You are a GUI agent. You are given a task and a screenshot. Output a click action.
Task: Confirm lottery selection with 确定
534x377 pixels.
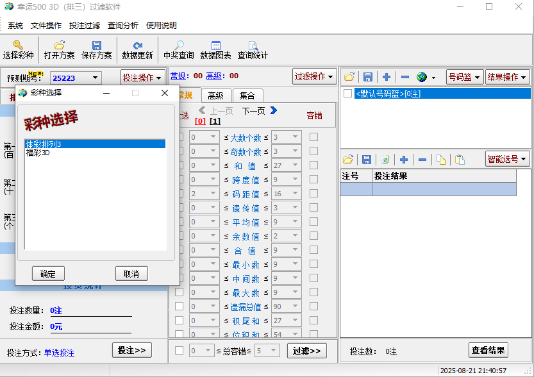pyautogui.click(x=48, y=274)
